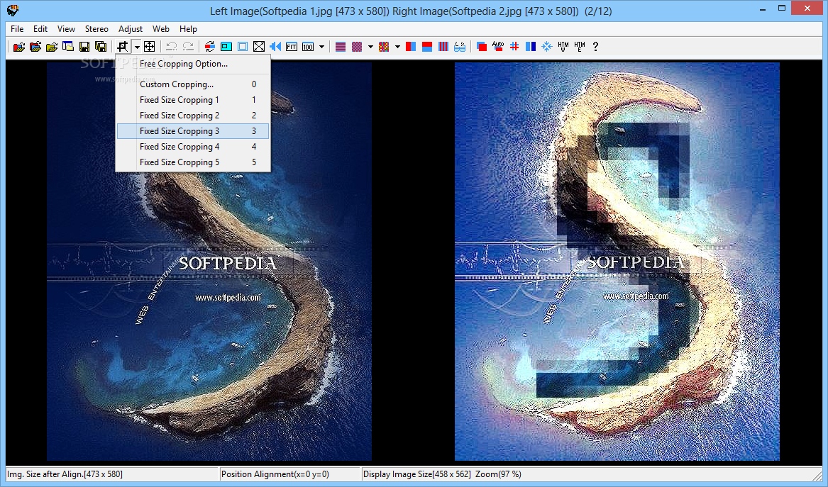
Task: Select red-blue side-by-side stereo icon
Action: pyautogui.click(x=411, y=46)
